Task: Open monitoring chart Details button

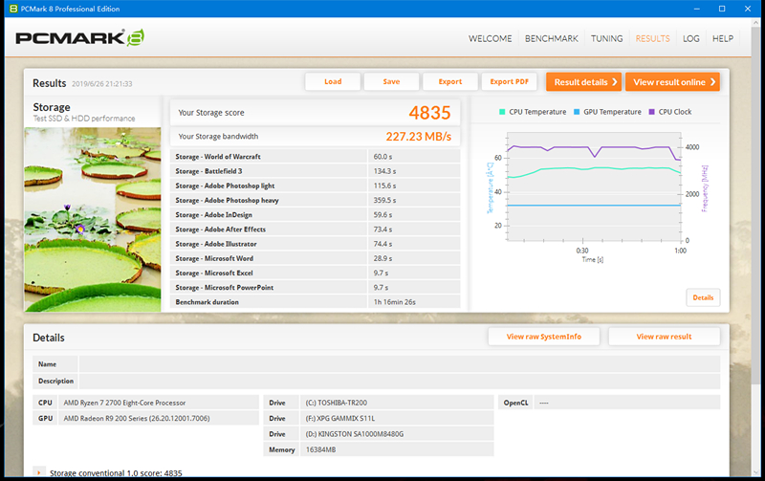Action: click(x=703, y=297)
